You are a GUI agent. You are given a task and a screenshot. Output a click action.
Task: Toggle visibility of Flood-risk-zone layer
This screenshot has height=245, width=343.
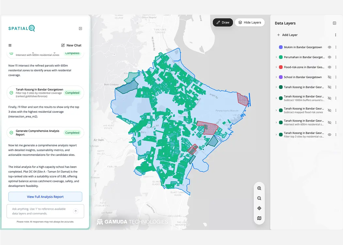[x=330, y=67]
